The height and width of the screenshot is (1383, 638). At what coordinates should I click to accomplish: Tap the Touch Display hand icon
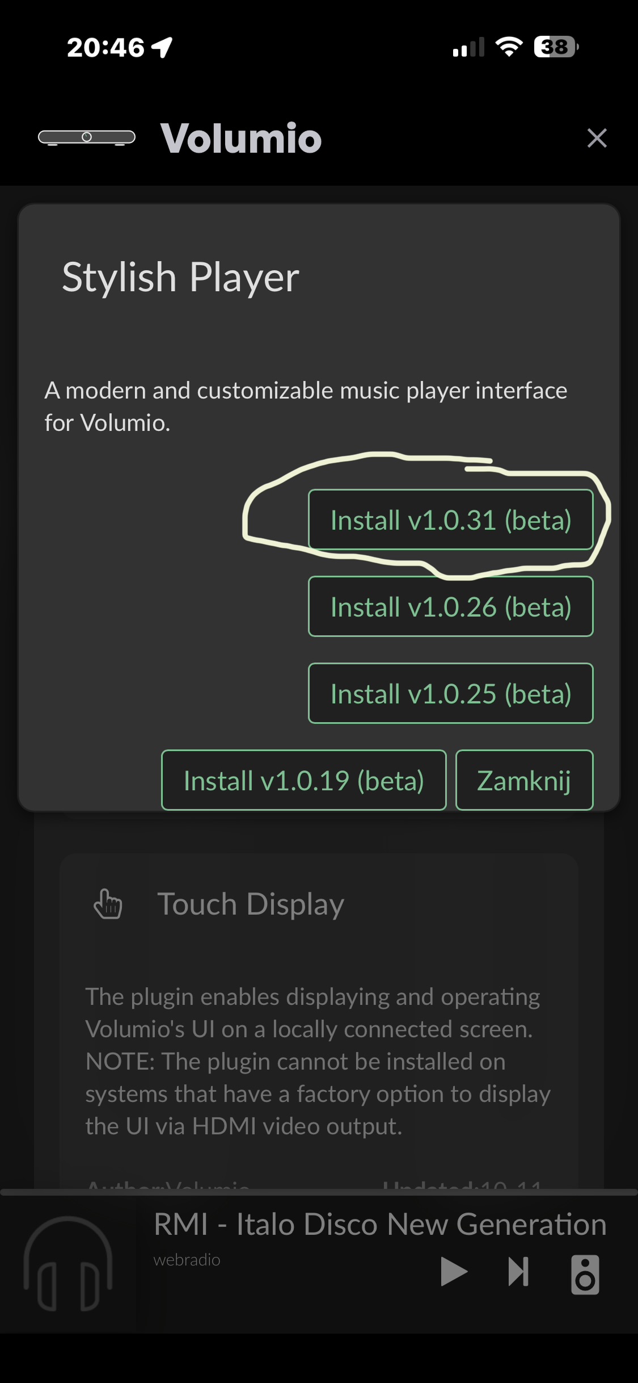tap(108, 904)
